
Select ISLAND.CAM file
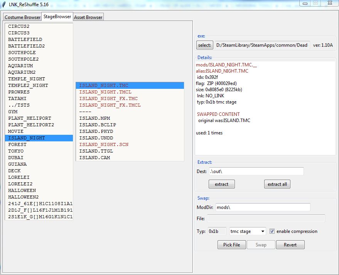coord(130,158)
